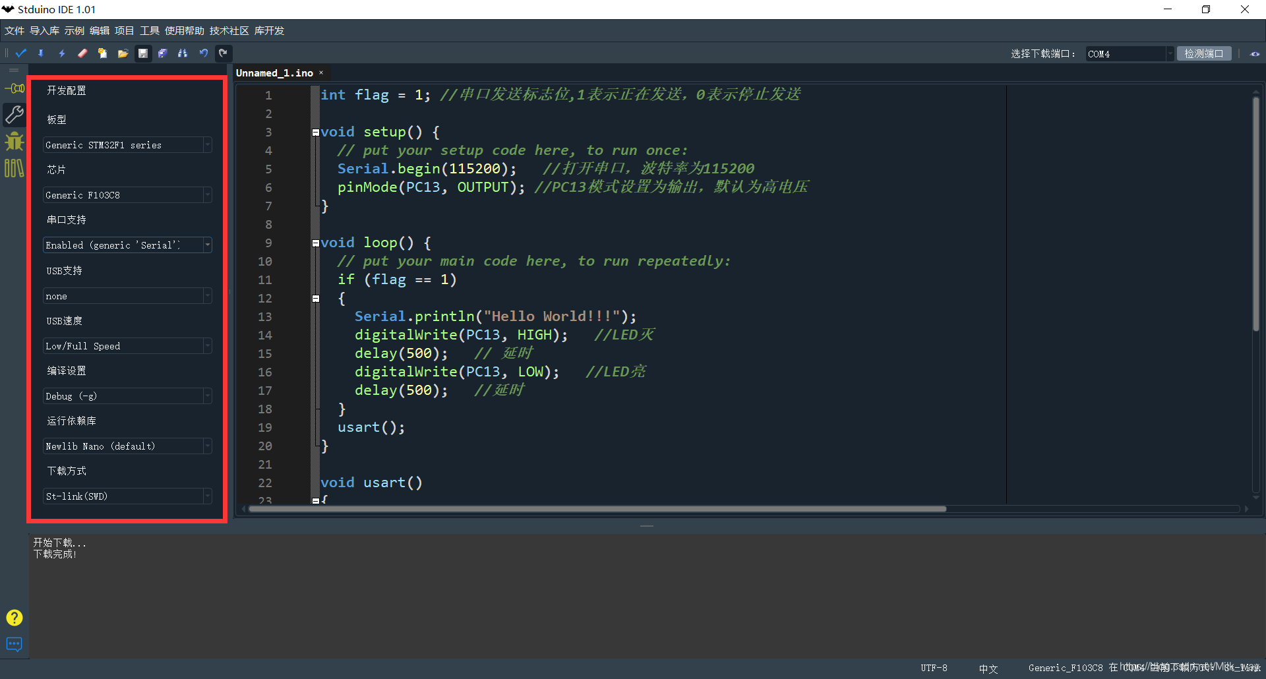Click the 中文 language status entry
1266x679 pixels.
(x=988, y=668)
